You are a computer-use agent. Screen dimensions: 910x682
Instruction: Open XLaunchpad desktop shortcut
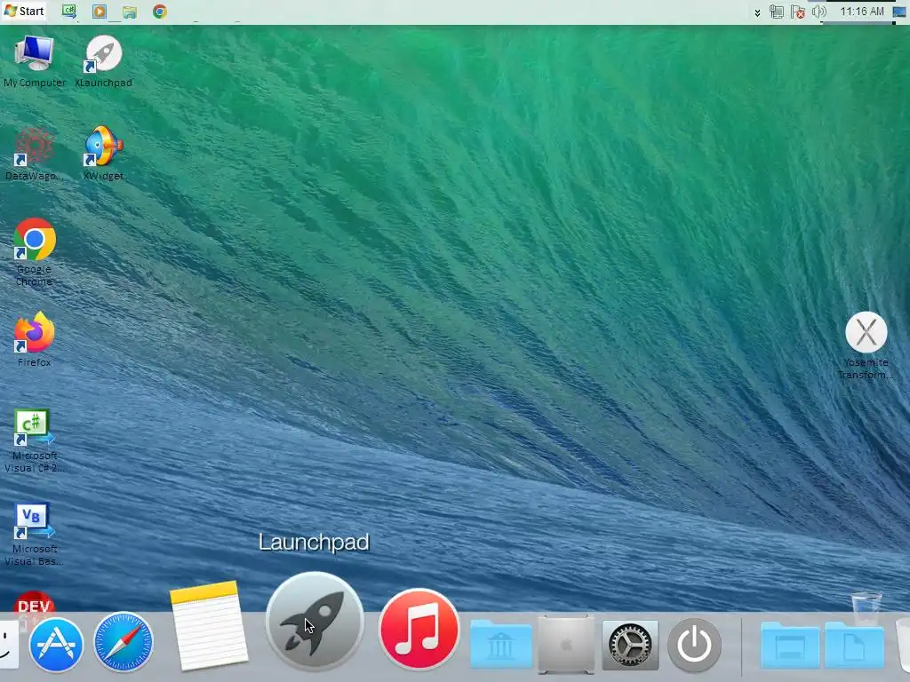coord(103,61)
